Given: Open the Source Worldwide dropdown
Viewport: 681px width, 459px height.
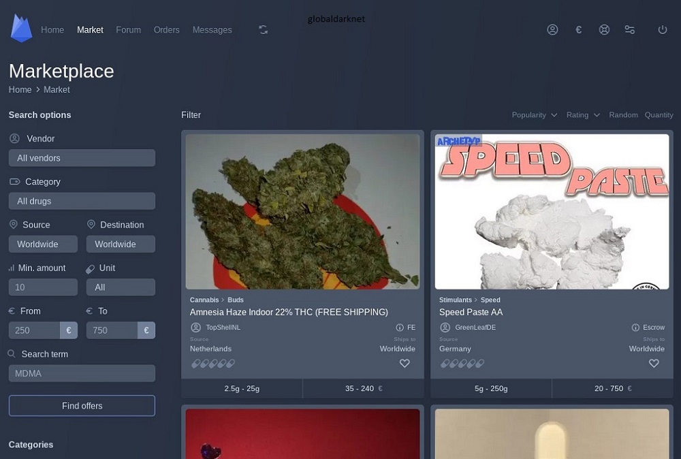Looking at the screenshot, I should (x=43, y=244).
